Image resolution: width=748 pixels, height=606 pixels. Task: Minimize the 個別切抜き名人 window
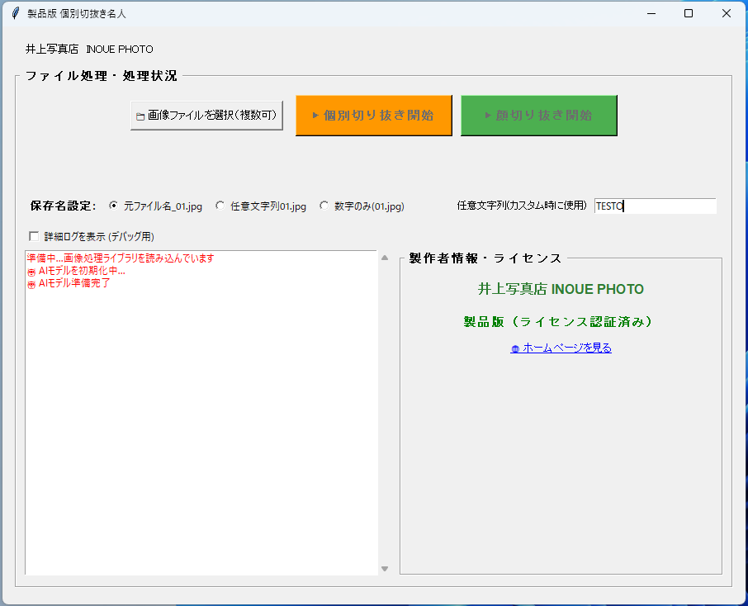[x=651, y=13]
